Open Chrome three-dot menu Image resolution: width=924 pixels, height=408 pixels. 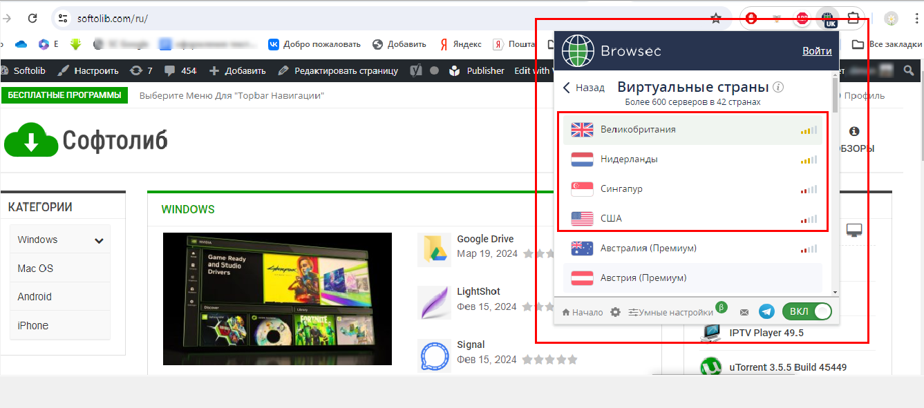click(x=915, y=19)
